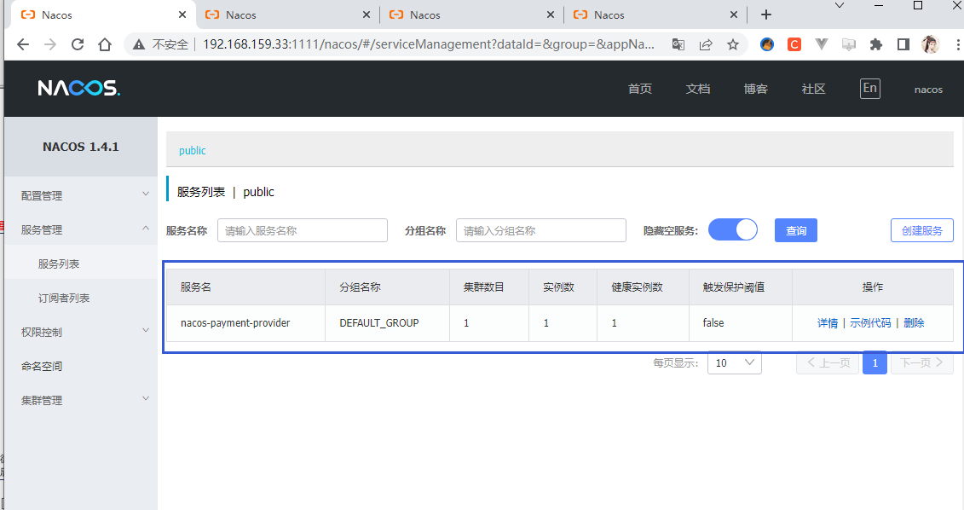Close the third Nacos tab
Screen dimensions: 964x510
[551, 14]
